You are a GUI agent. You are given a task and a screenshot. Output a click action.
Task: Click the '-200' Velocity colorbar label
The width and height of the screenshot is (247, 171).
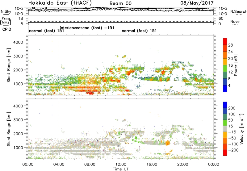pyautogui.click(x=233, y=150)
